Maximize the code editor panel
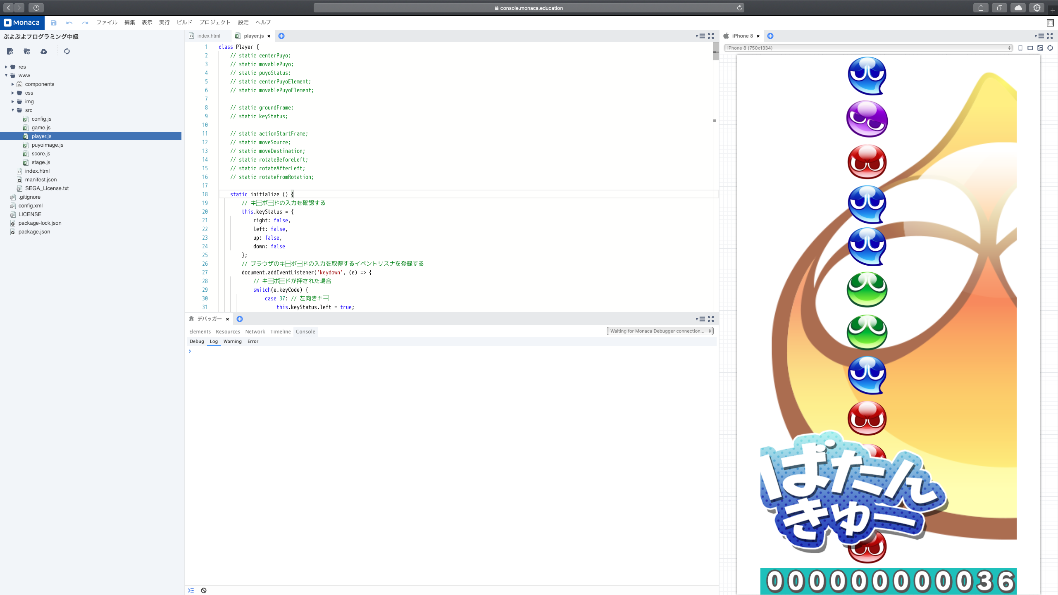 [711, 36]
